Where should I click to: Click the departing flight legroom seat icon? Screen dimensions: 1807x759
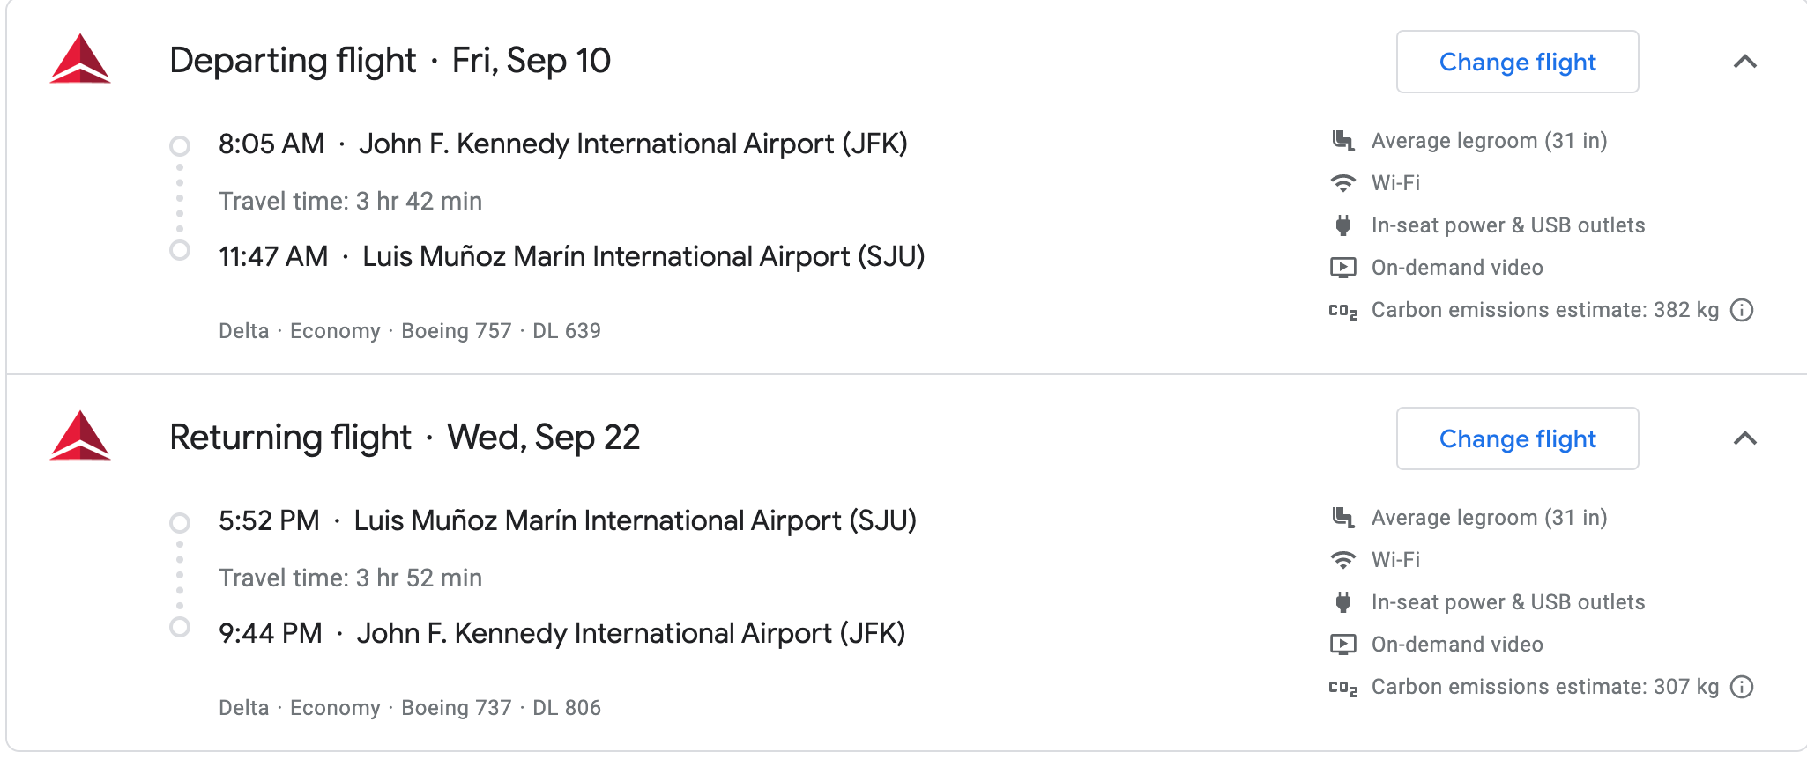(1342, 141)
